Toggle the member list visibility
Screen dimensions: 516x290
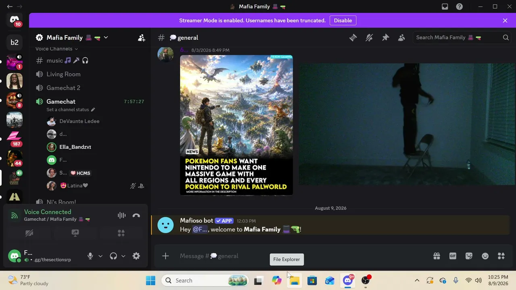coord(402,37)
